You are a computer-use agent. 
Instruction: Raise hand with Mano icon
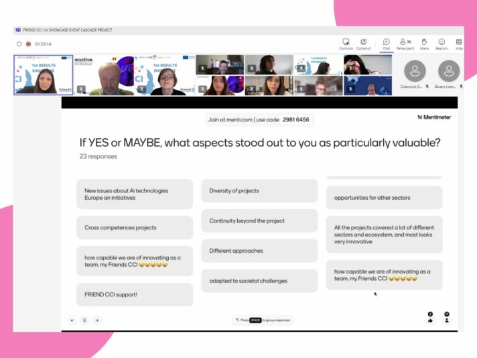[424, 44]
